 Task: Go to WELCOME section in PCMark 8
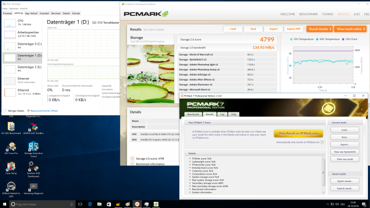click(x=288, y=14)
